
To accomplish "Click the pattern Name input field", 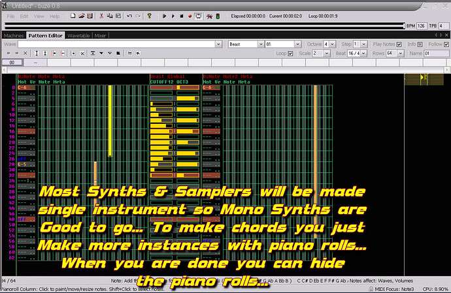I will click(434, 53).
